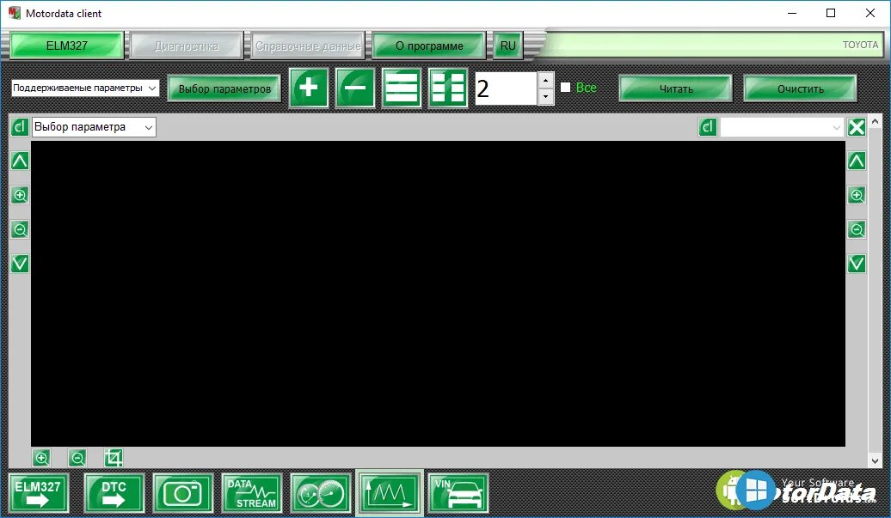This screenshot has height=518, width=891.
Task: Click the right 'cl' clear icon
Action: tap(708, 127)
